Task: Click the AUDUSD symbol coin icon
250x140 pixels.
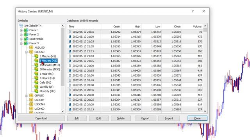Action: [x=31, y=47]
